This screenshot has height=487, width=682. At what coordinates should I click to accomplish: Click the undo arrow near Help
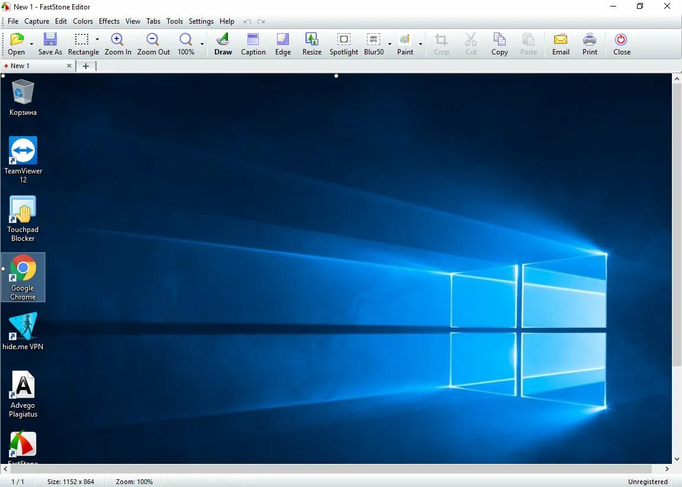tap(247, 21)
